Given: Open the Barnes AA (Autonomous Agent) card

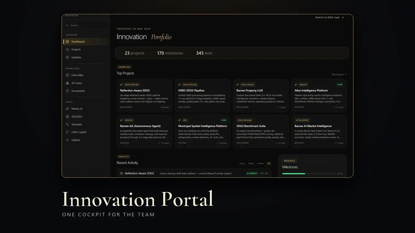Looking at the screenshot, I should pyautogui.click(x=145, y=131).
